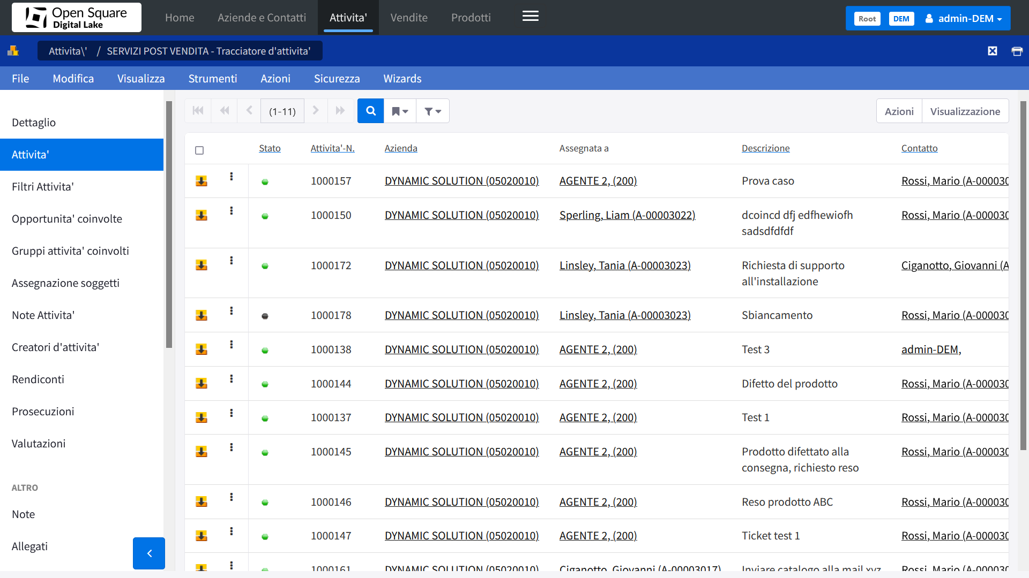Open download icon for activity 1000138
Image resolution: width=1029 pixels, height=578 pixels.
click(x=202, y=349)
